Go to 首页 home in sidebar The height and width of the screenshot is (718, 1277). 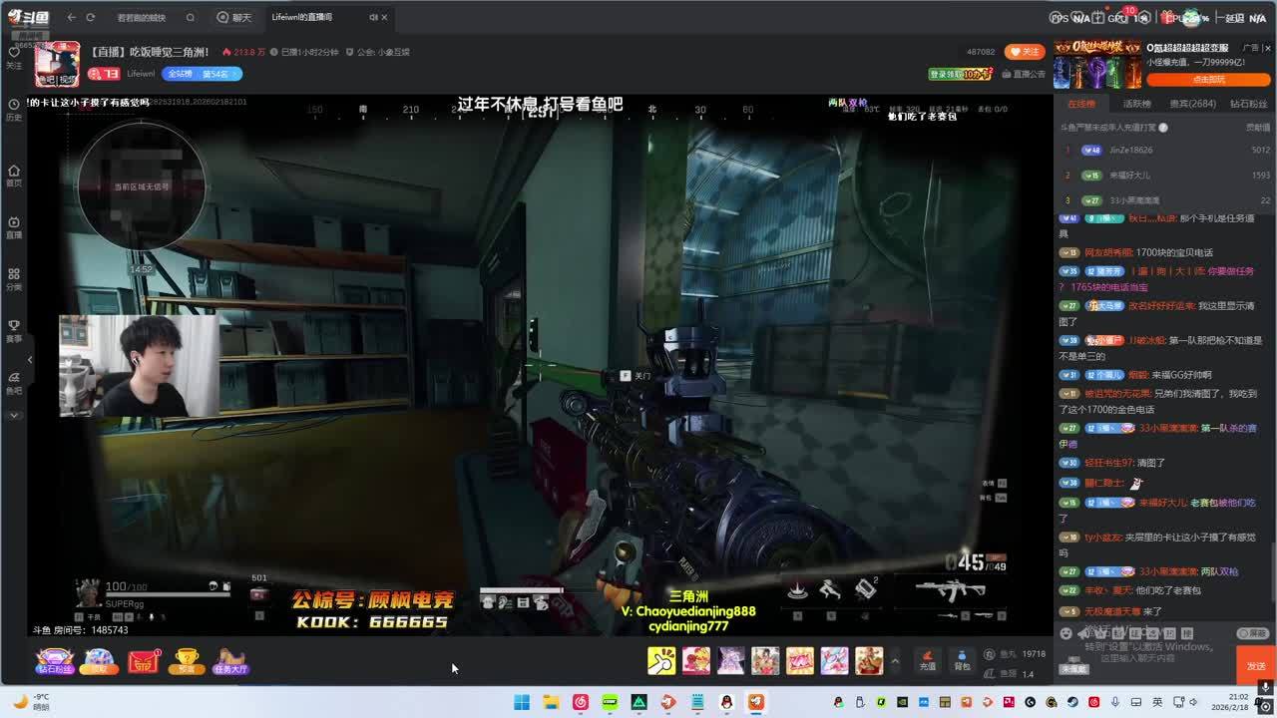14,175
